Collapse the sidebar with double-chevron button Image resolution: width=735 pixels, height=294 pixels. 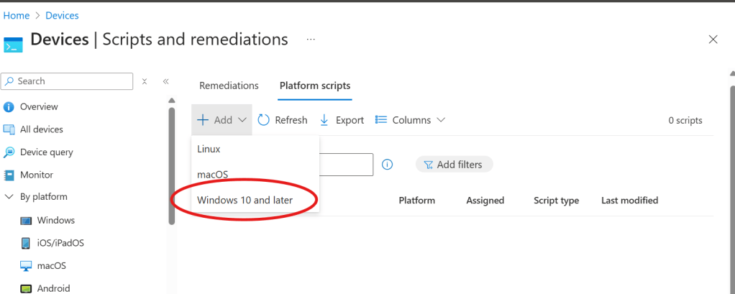click(x=165, y=81)
